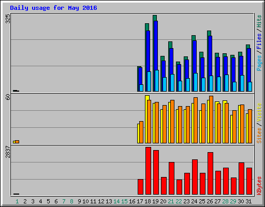The width and height of the screenshot is (265, 207).
Task: Click the 2837 KBytes axis value
Action: click(8, 152)
